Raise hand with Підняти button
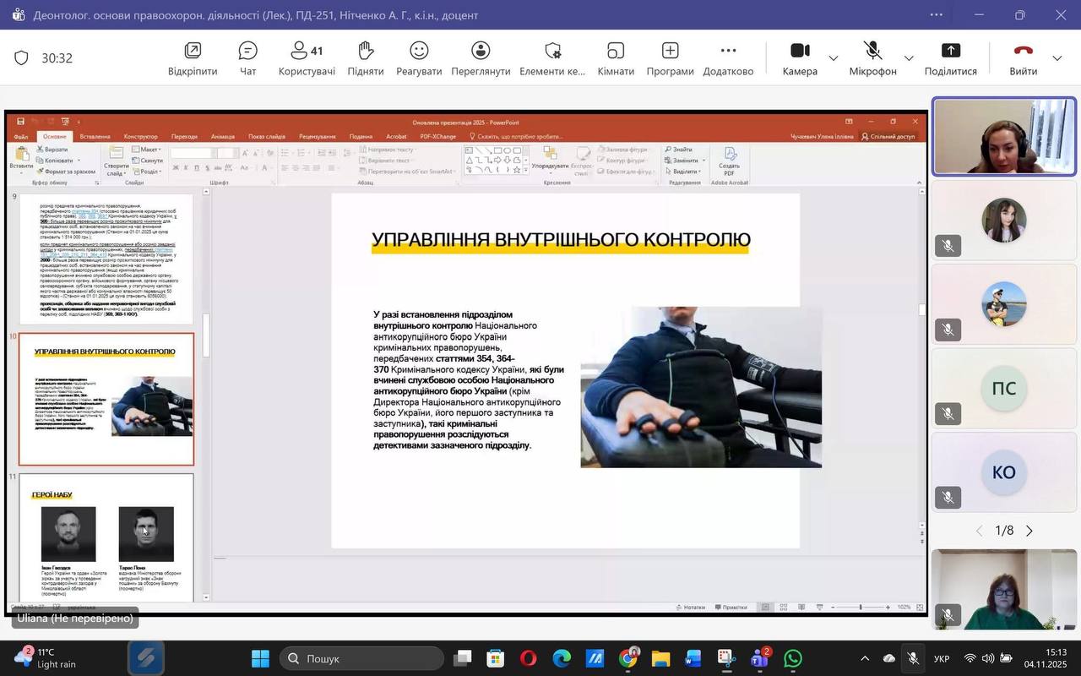This screenshot has width=1081, height=676. (x=365, y=58)
